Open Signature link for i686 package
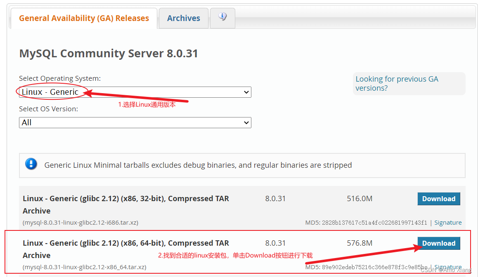The image size is (478, 277). 448,223
